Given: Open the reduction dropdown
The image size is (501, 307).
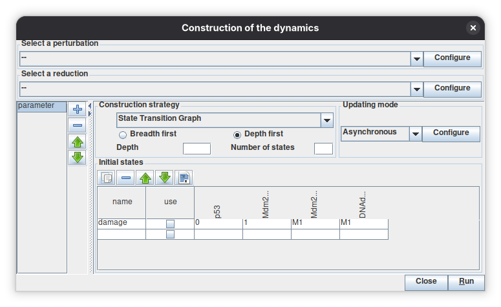Looking at the screenshot, I should (417, 89).
